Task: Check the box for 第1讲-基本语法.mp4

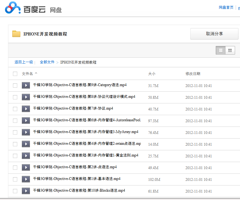Action: [x=15, y=179]
